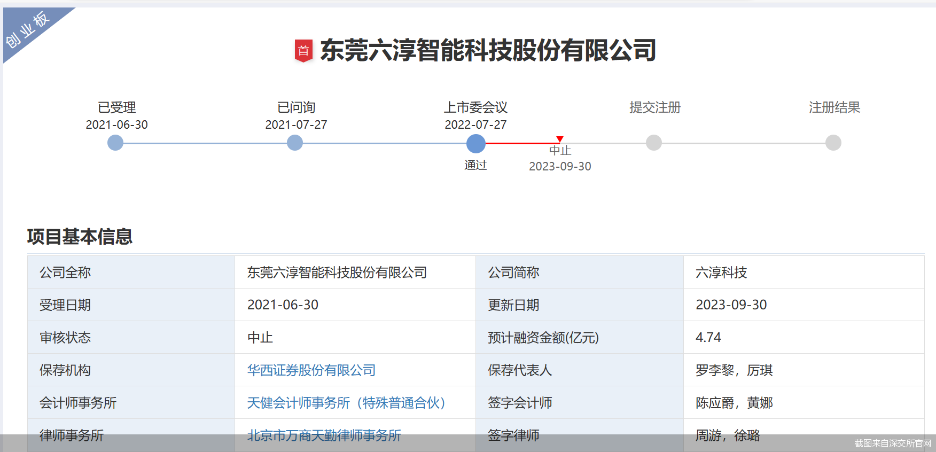Click the 公司全称 label cell
Screen dimensions: 936x452
pyautogui.click(x=131, y=272)
